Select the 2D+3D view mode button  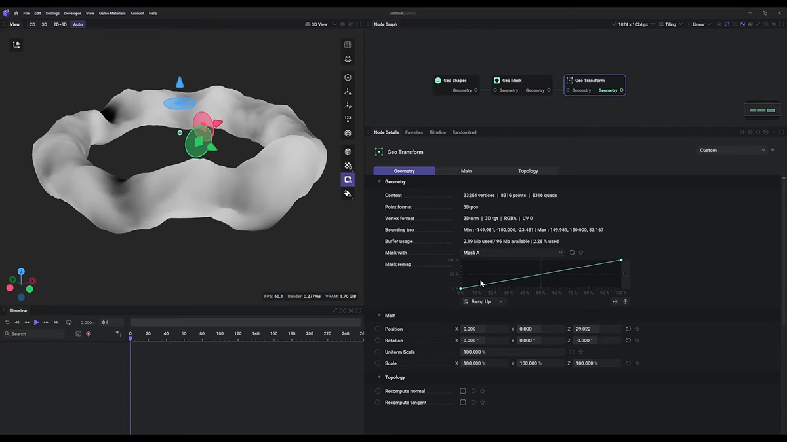[x=60, y=24]
